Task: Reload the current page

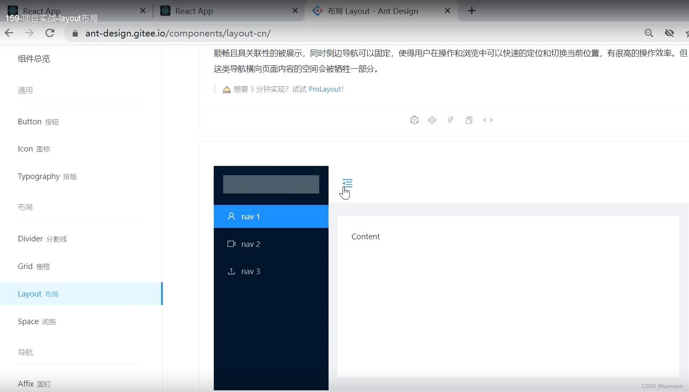Action: click(x=50, y=33)
